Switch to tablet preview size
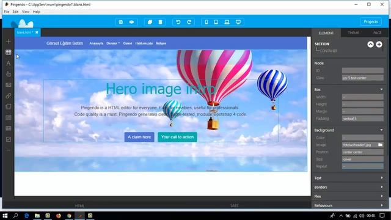The image size is (391, 220). point(216,22)
